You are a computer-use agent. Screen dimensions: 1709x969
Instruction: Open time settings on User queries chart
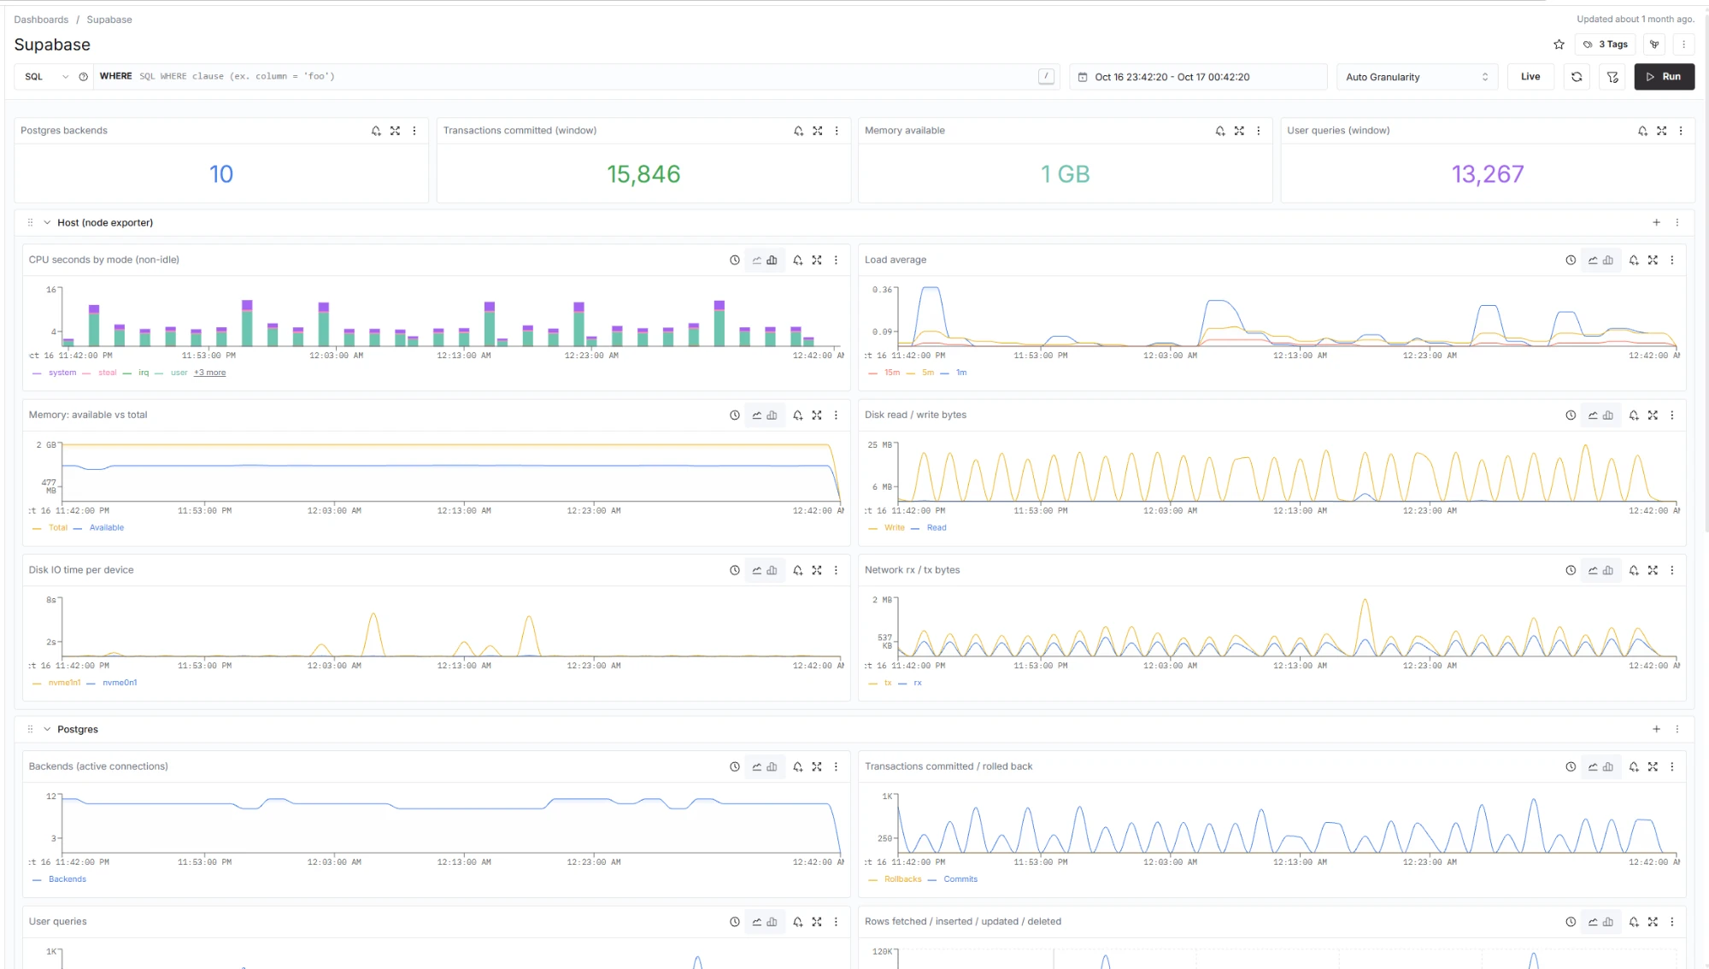[x=734, y=922]
